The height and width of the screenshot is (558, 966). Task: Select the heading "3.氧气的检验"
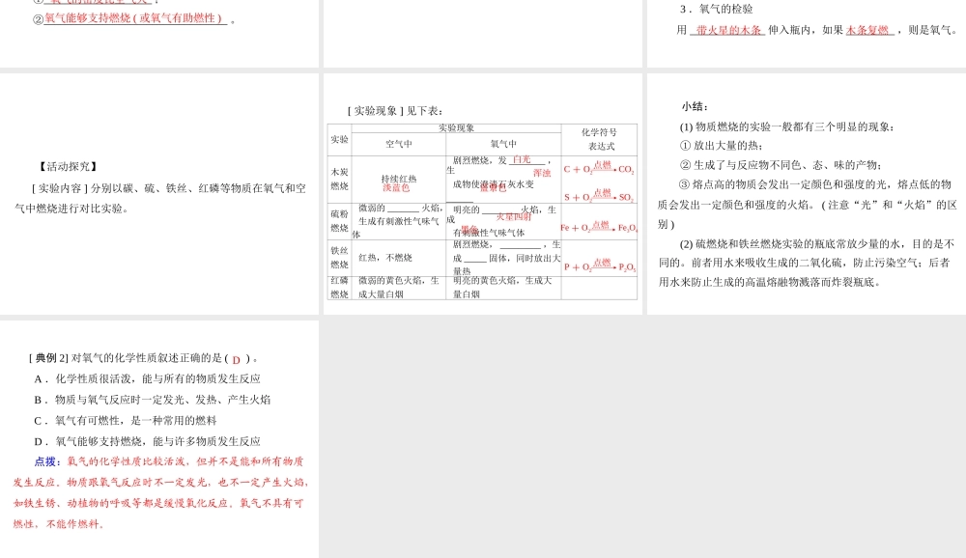click(717, 10)
